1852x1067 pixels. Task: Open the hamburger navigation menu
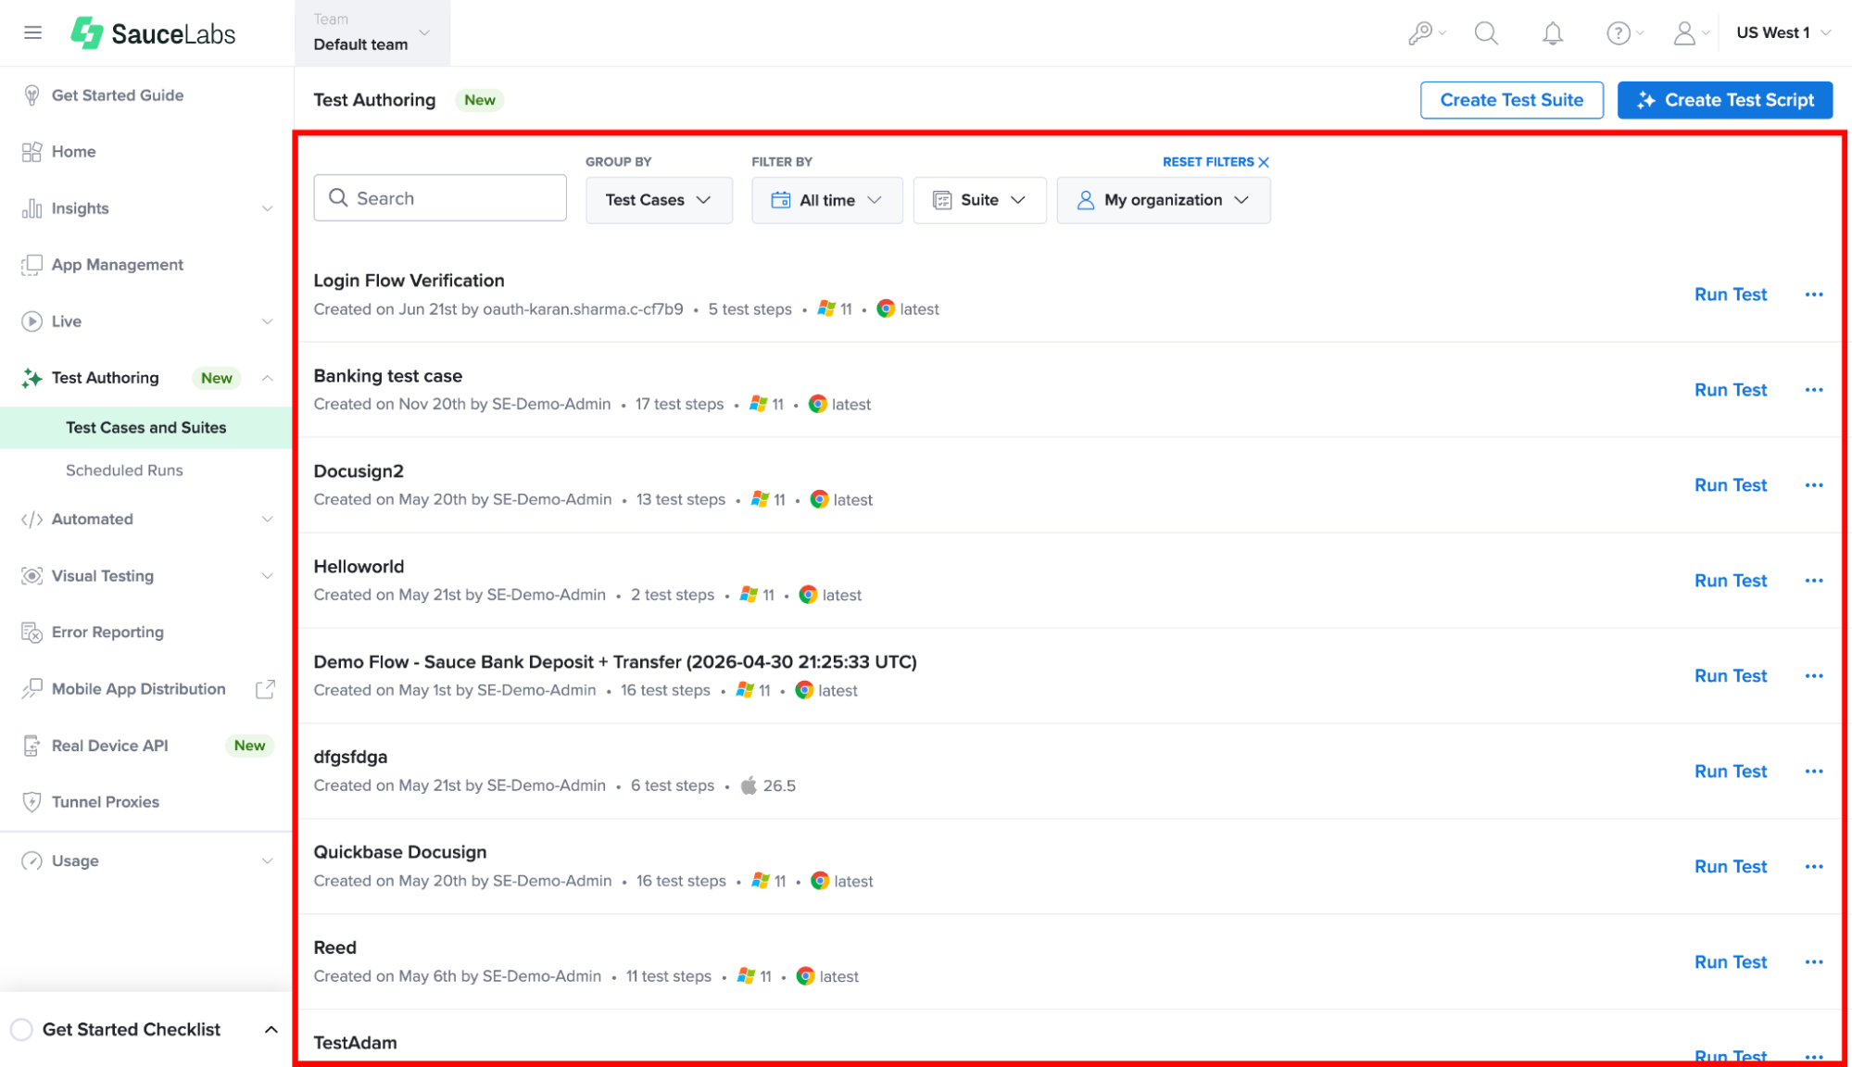click(x=33, y=33)
